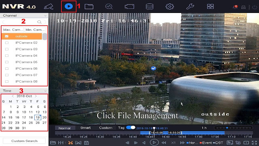Click the channel search magnifier icon
Viewport: 259px width, 146px height.
(39, 22)
